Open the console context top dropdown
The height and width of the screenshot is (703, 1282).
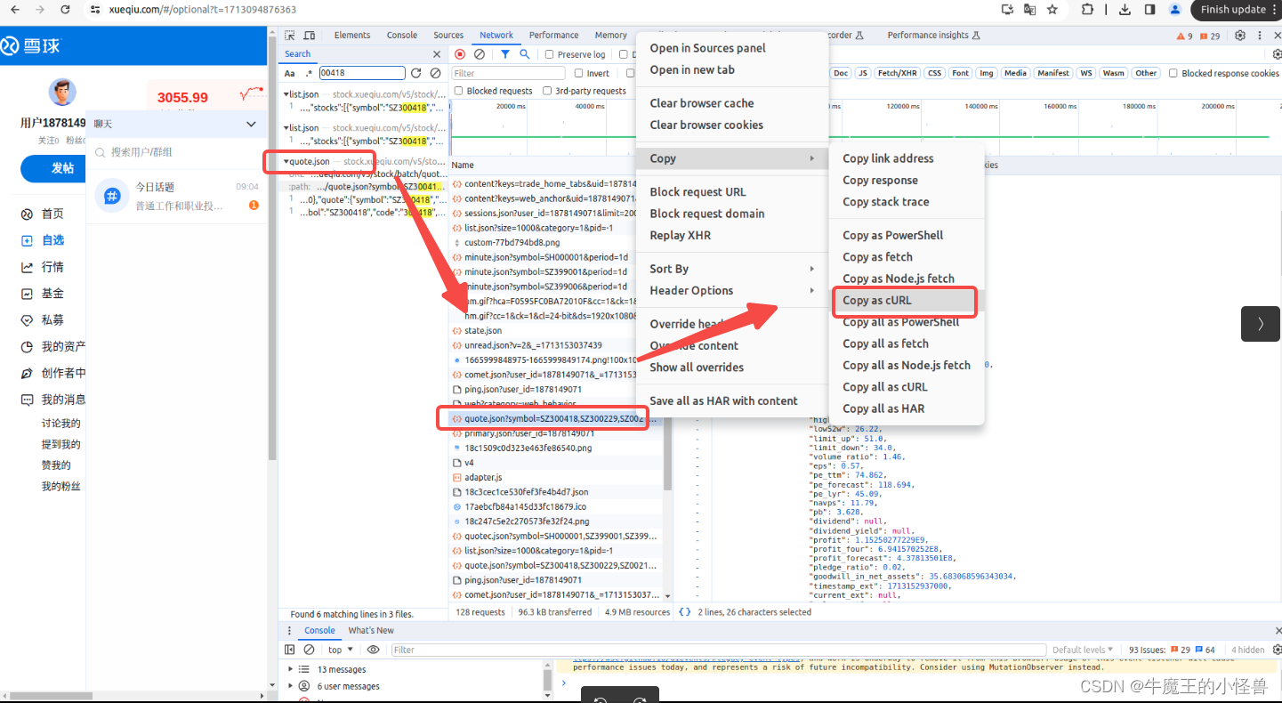tap(341, 650)
